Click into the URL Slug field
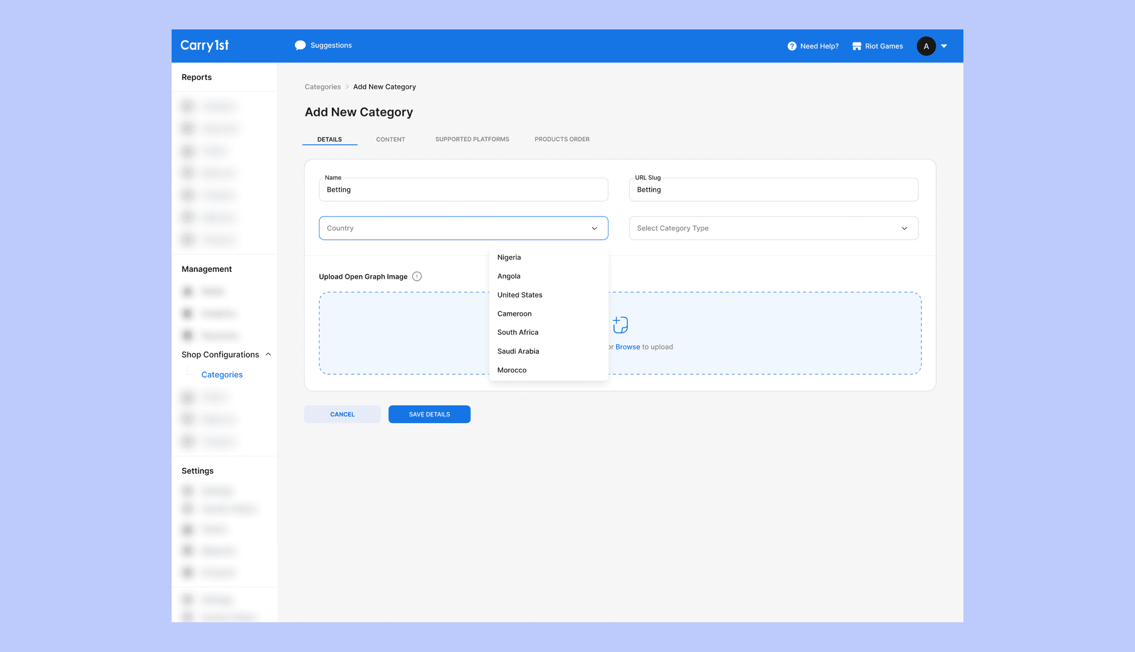Screen dimensions: 1135x652 pos(773,189)
